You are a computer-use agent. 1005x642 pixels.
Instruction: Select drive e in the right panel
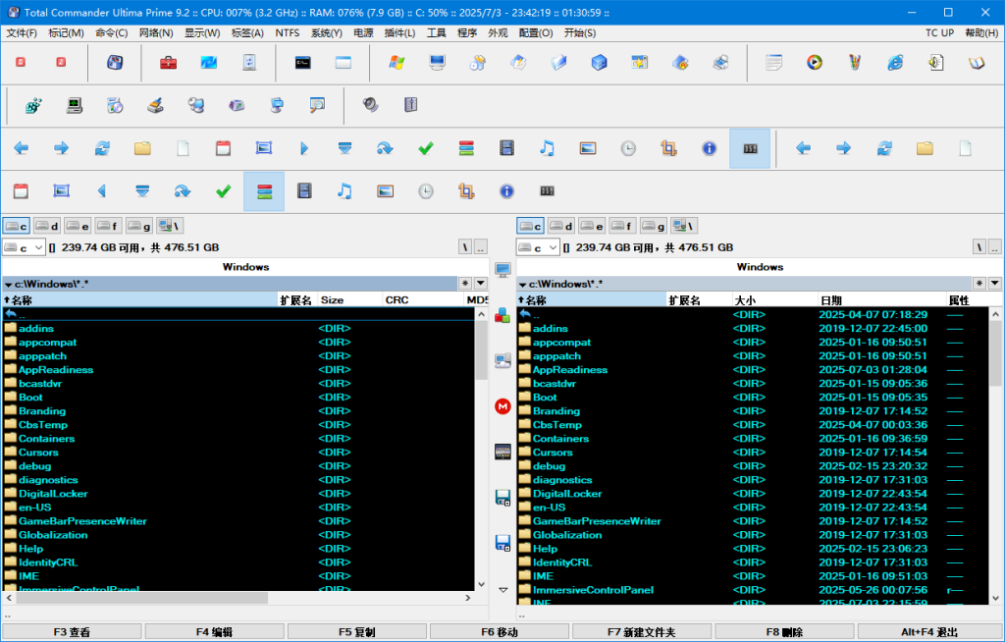coord(592,226)
